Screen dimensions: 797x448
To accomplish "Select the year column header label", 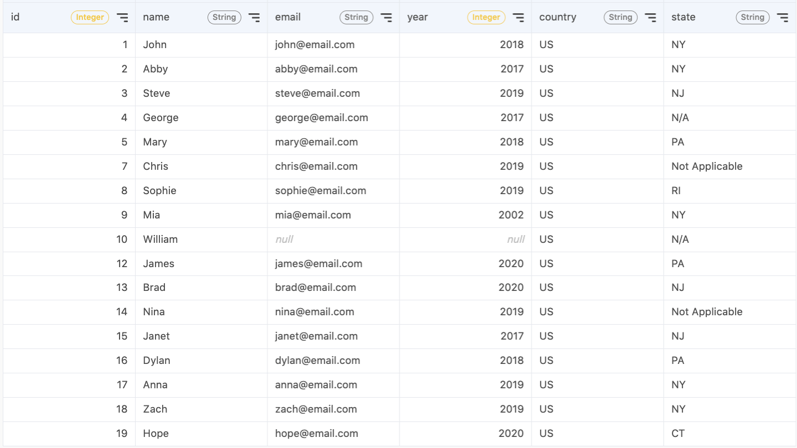I will 418,17.
